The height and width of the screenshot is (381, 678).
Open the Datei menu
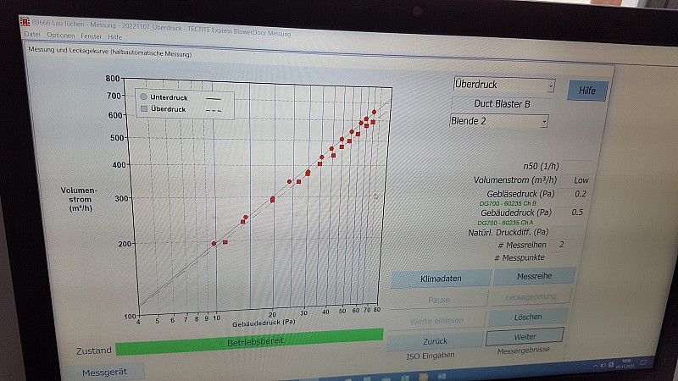pos(32,34)
